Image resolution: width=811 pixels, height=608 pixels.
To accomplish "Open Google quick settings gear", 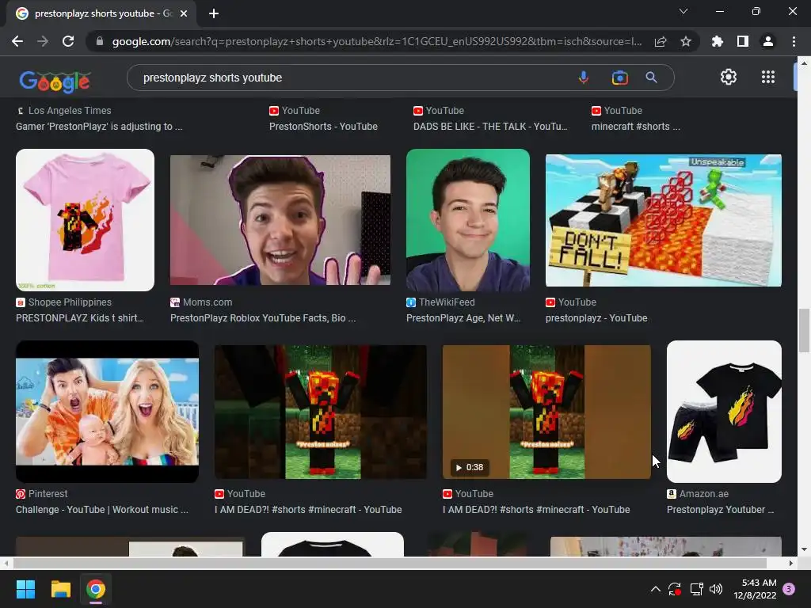I will [729, 77].
